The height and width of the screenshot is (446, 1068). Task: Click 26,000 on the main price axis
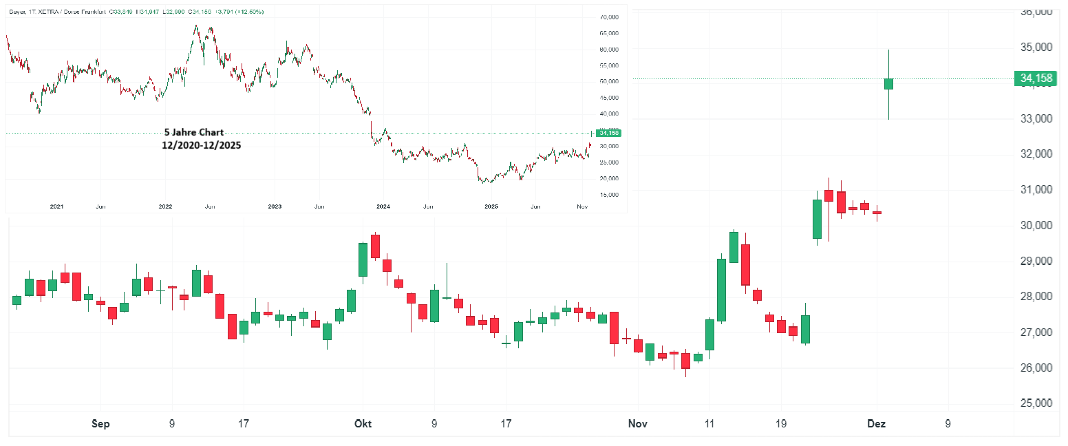coord(1036,368)
